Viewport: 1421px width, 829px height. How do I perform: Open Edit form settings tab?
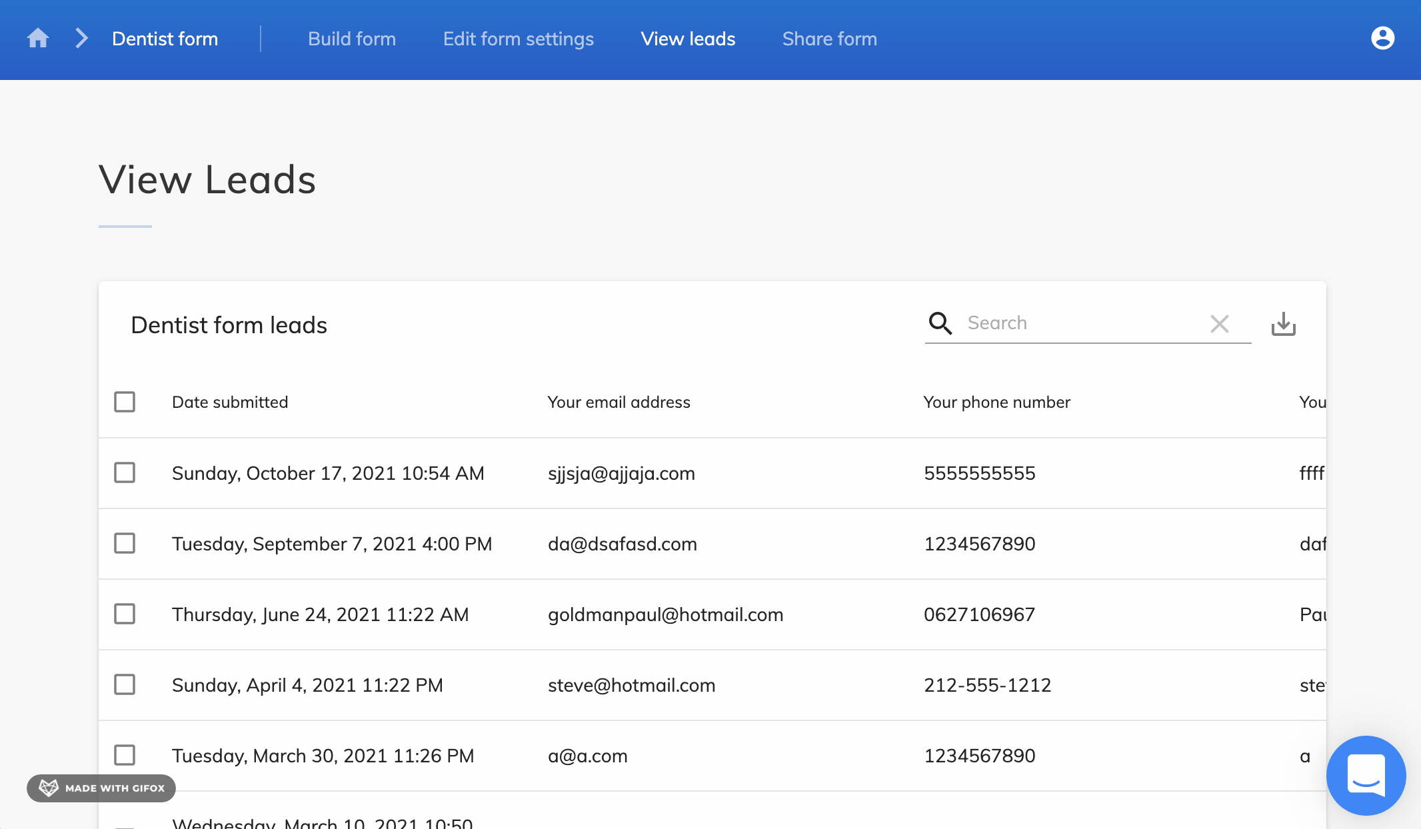click(x=519, y=39)
